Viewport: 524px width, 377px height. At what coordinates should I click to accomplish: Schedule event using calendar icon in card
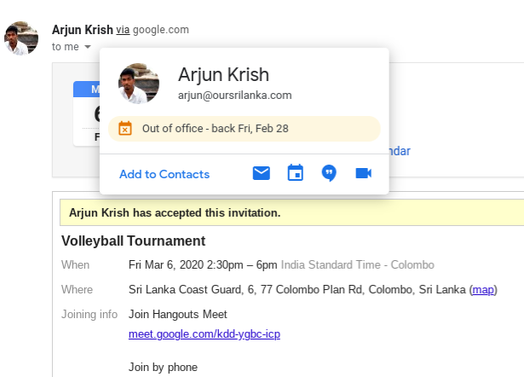click(296, 172)
